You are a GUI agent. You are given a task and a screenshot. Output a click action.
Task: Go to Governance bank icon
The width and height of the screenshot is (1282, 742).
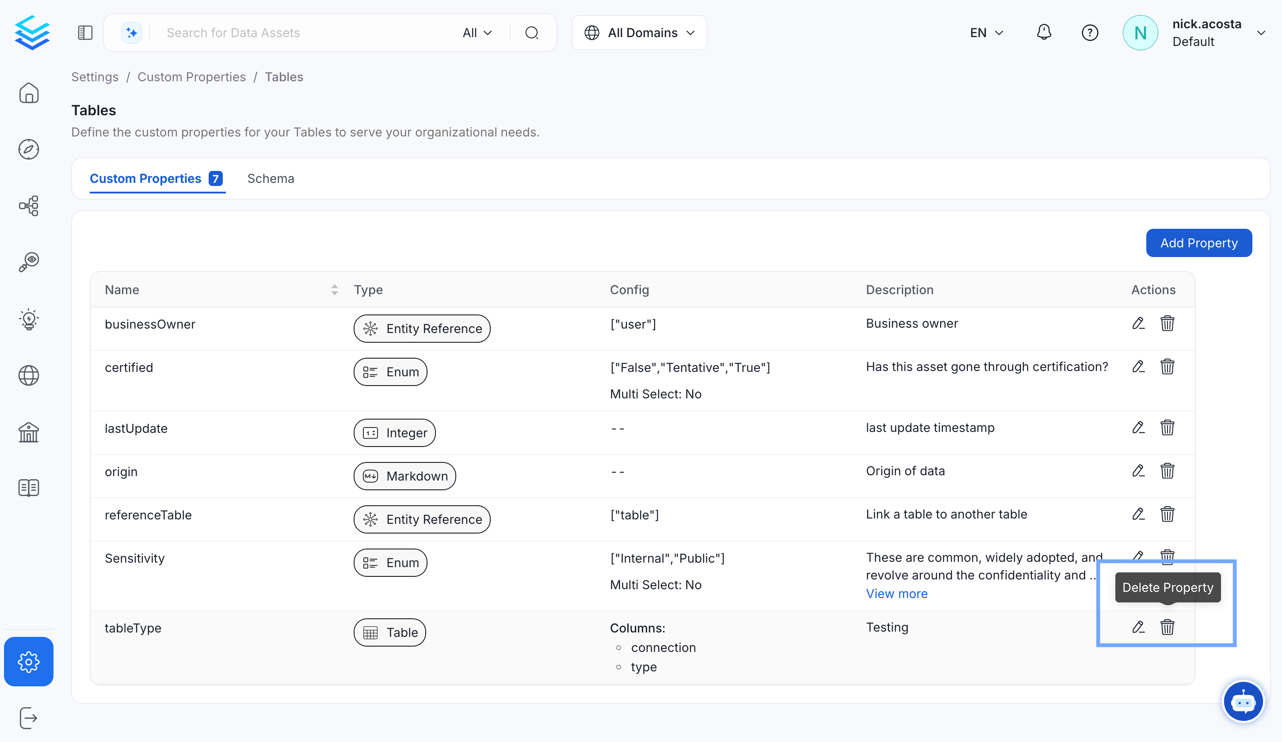pos(28,432)
